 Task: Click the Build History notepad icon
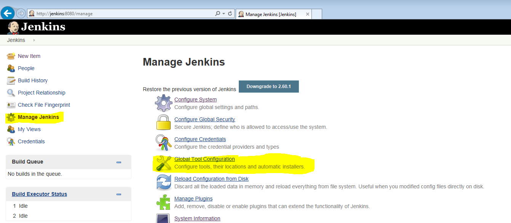11,80
